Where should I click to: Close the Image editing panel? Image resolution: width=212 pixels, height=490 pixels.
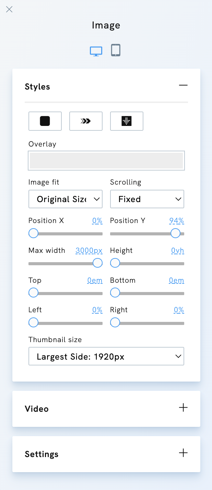[x=9, y=9]
